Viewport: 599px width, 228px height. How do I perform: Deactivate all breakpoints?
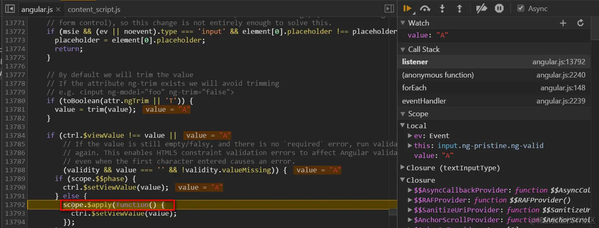click(x=481, y=9)
